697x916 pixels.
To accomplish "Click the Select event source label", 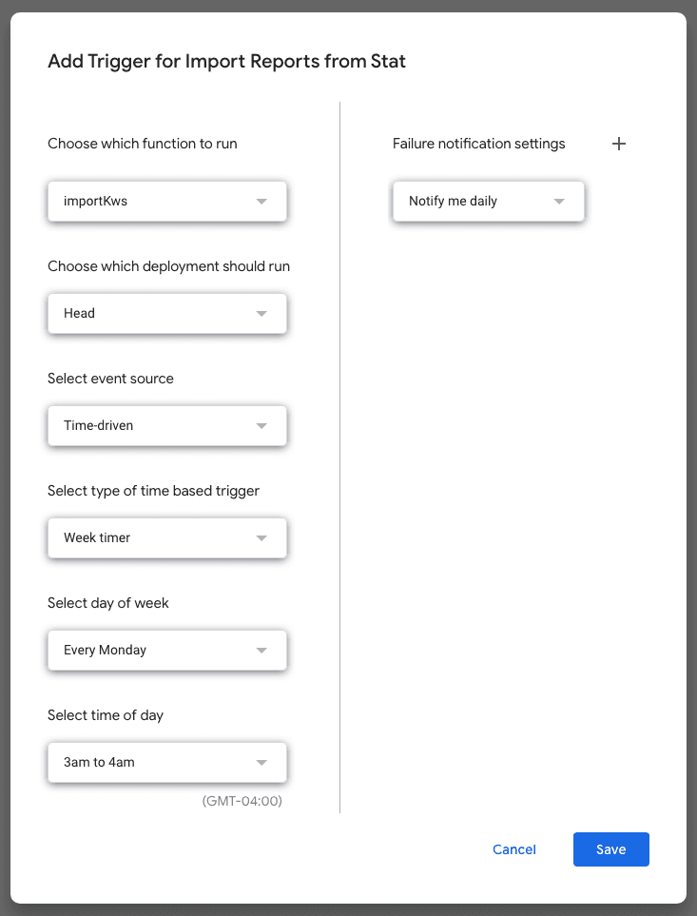I will click(x=110, y=379).
